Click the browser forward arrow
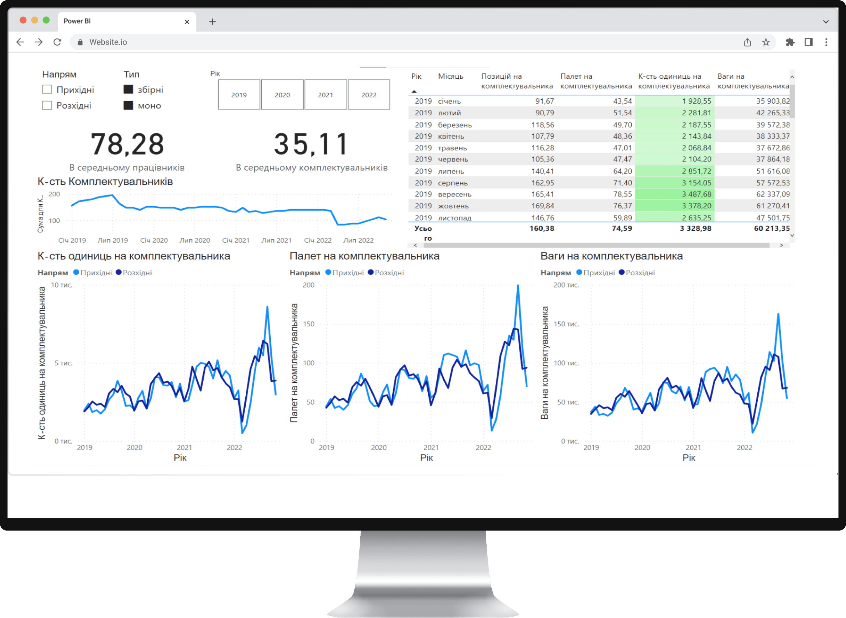This screenshot has width=846, height=618. click(39, 42)
